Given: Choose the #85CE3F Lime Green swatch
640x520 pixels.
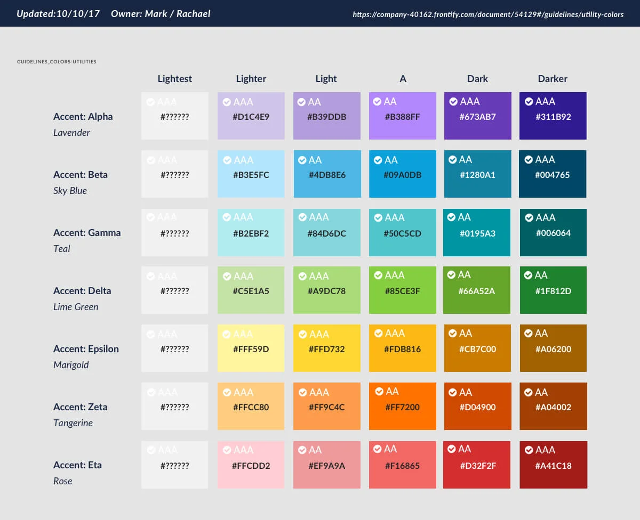Looking at the screenshot, I should pos(403,290).
